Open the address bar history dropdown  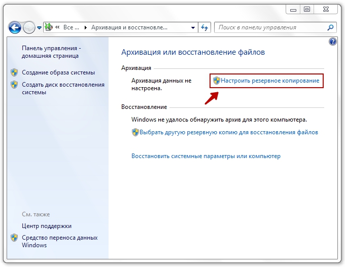(x=193, y=28)
